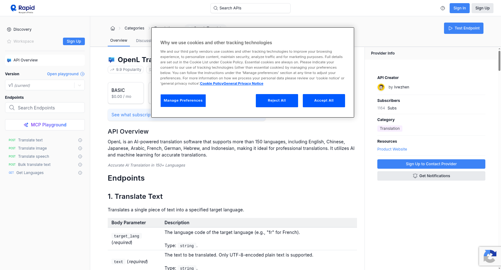Open the Translate text endpoint

coord(30,140)
